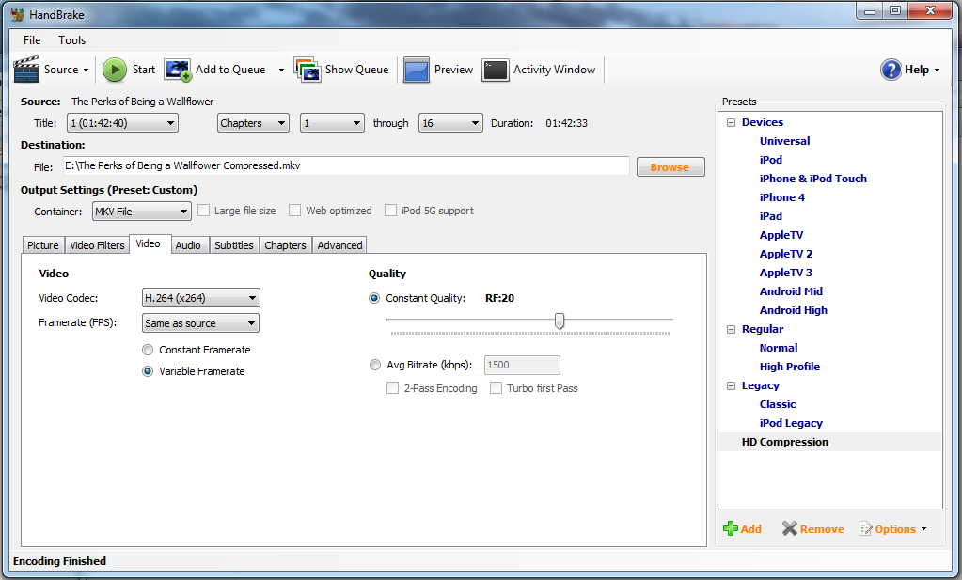Screen dimensions: 962x580
Task: Collapse the Legacy preset group
Action: point(731,385)
